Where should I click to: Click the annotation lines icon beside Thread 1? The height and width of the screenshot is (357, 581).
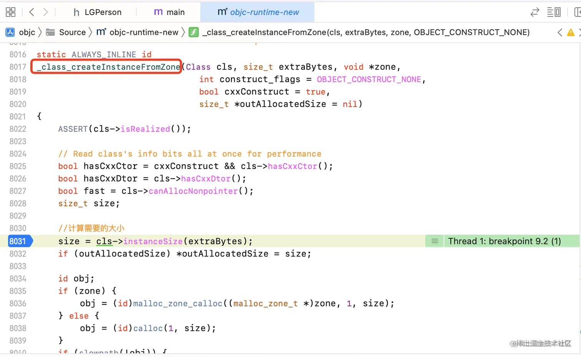(435, 241)
